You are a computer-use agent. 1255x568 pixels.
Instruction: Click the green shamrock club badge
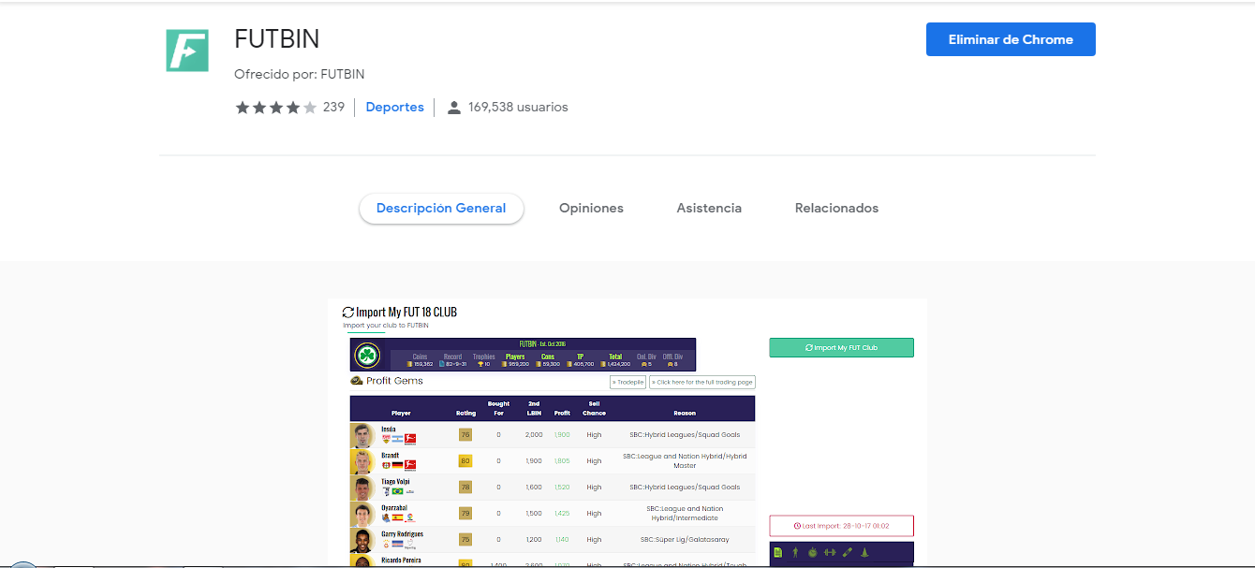[366, 356]
